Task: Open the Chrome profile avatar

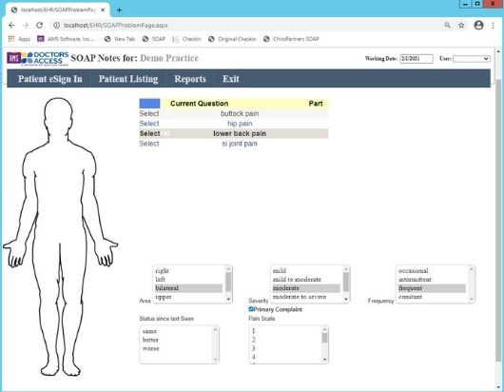Action: [x=478, y=25]
